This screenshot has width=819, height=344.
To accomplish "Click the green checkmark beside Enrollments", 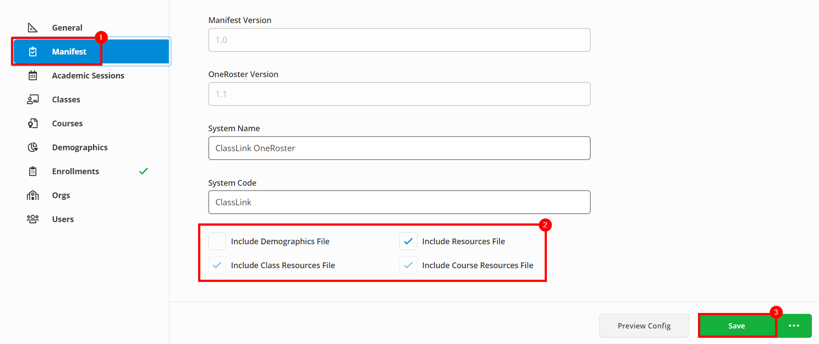I will click(x=144, y=171).
